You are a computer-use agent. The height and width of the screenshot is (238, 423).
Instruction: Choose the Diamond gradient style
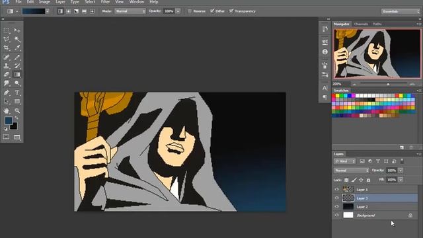pyautogui.click(x=92, y=11)
